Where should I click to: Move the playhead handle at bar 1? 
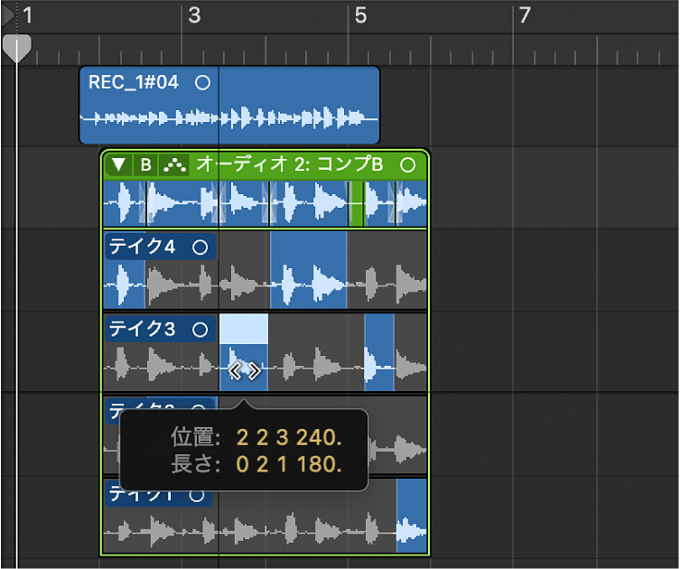pyautogui.click(x=16, y=48)
